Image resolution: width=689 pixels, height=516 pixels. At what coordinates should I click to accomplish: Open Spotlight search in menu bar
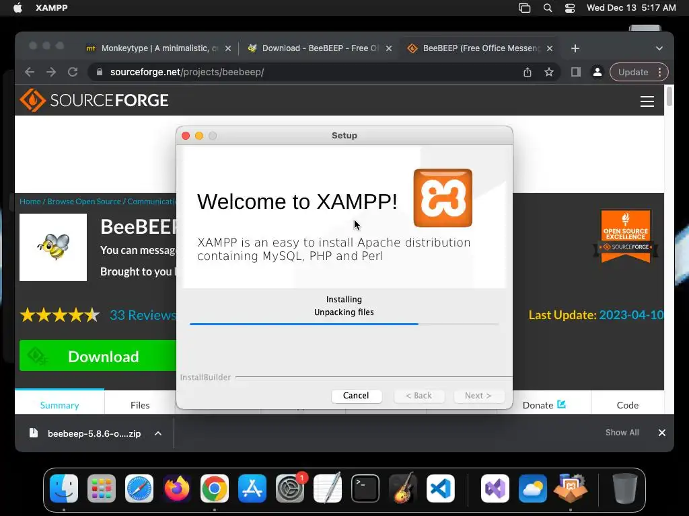pos(548,8)
